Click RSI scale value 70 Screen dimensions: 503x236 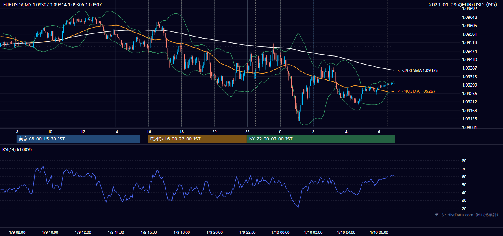click(464, 169)
